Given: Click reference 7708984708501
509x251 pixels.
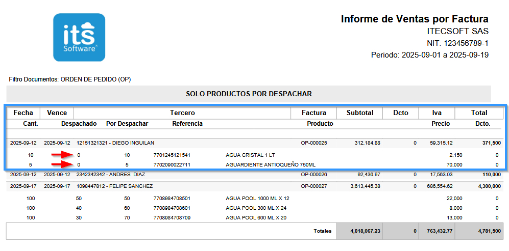Looking at the screenshot, I should click(x=172, y=199).
